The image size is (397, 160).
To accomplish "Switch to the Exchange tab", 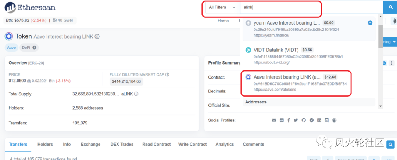I will [x=90, y=144].
